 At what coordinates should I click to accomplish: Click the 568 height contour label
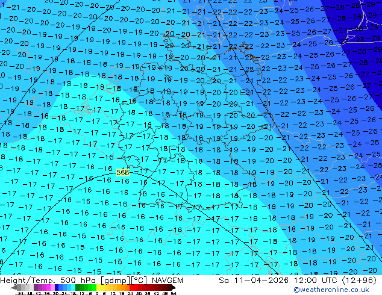pos(123,172)
